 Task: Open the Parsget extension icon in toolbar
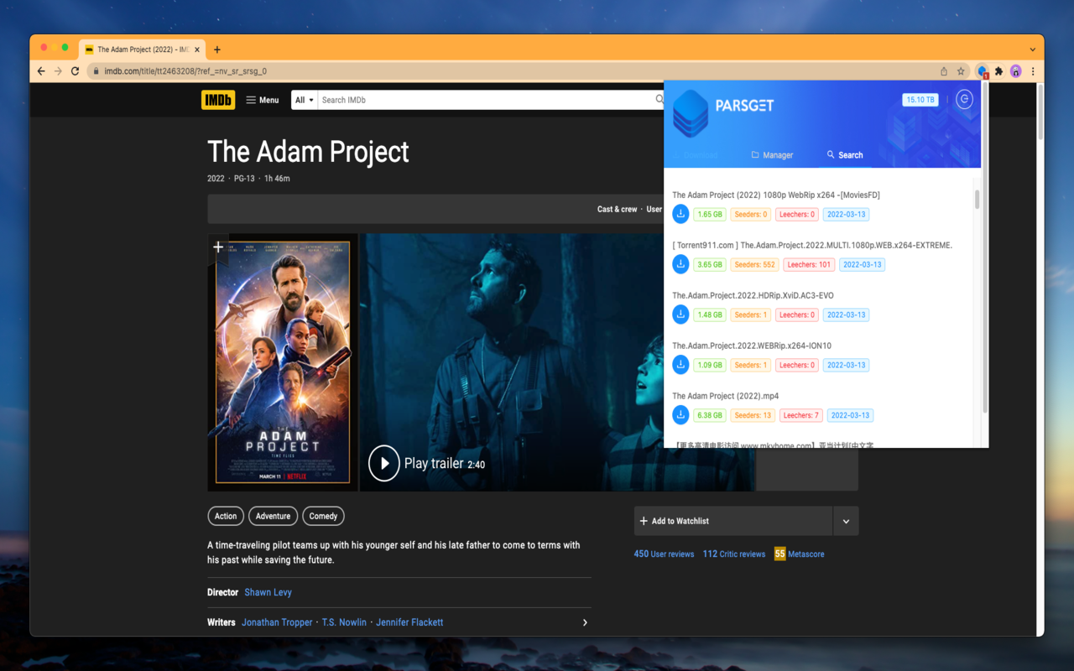[x=982, y=71]
